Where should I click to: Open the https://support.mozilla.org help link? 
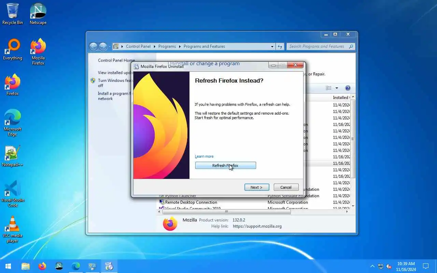pyautogui.click(x=257, y=226)
